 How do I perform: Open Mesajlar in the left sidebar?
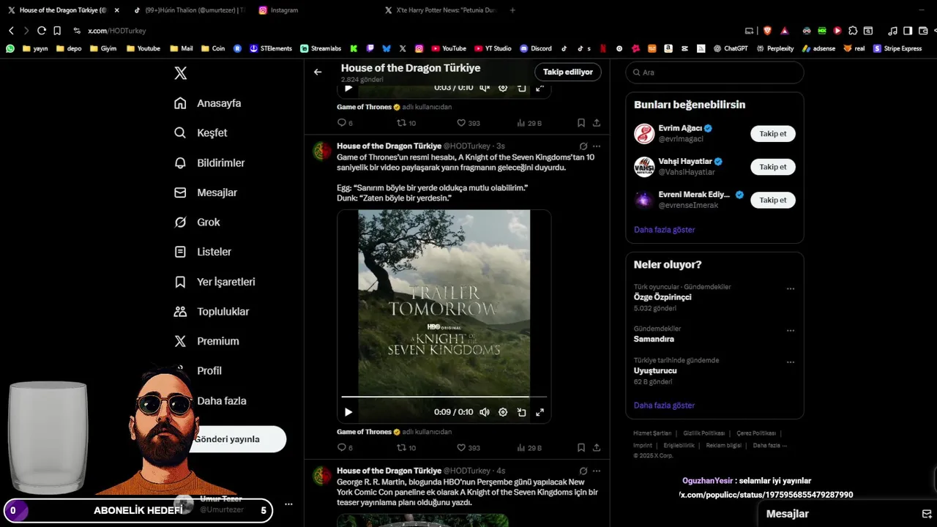(x=206, y=193)
